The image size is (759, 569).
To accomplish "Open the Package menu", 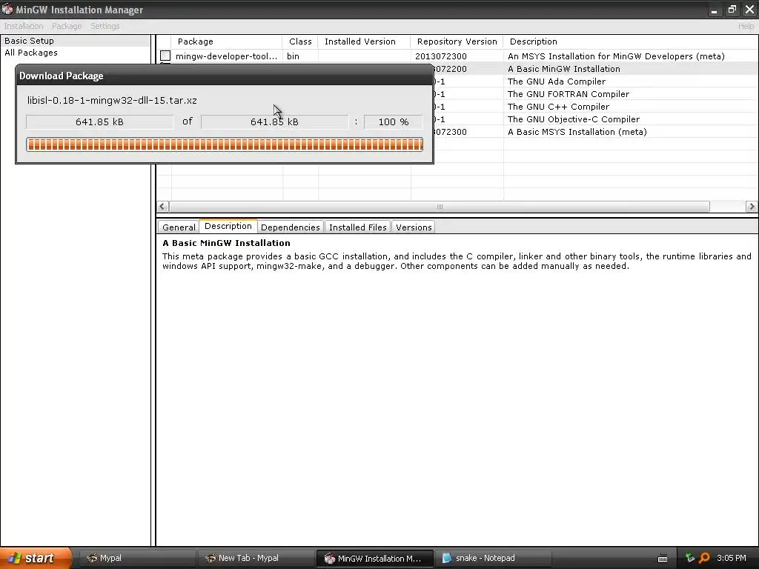I will [x=67, y=26].
